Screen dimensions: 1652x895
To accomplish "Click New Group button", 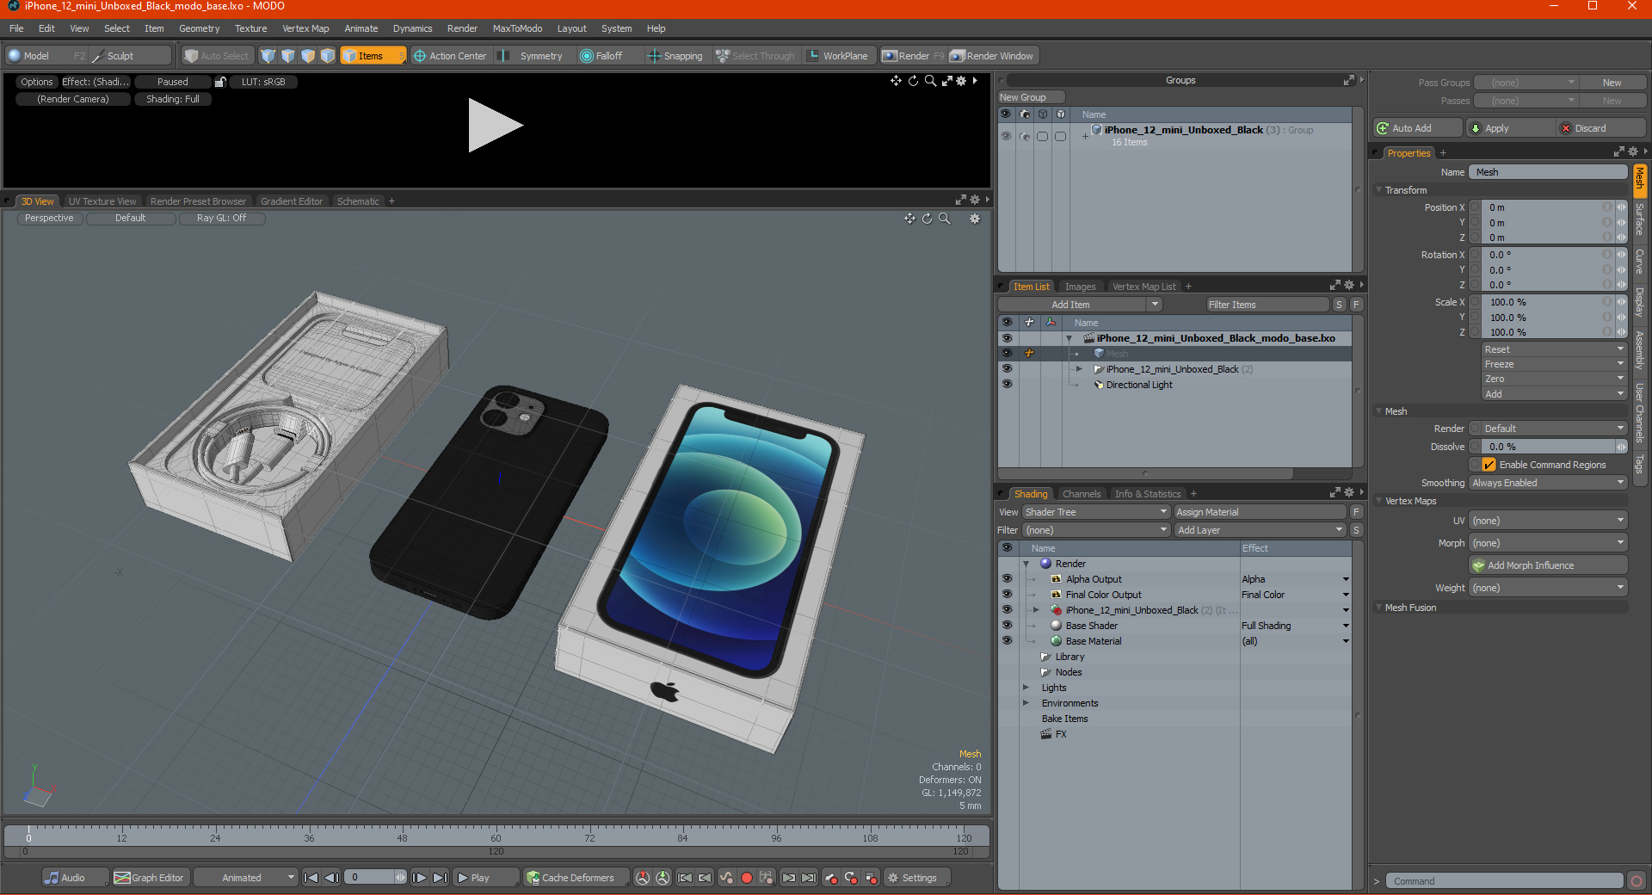I will tap(1031, 97).
